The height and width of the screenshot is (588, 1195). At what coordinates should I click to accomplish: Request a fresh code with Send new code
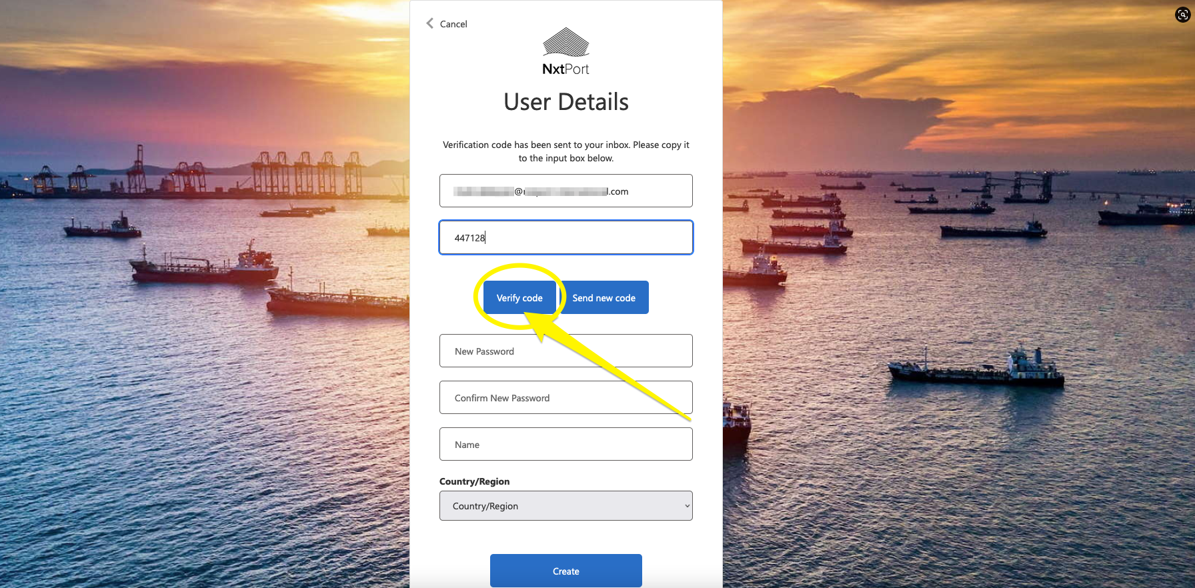[604, 298]
